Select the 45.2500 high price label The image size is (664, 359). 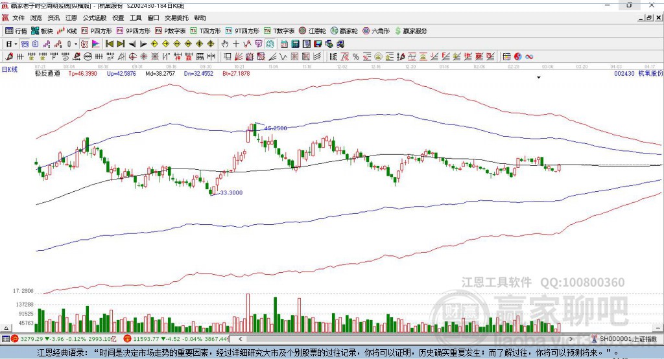[275, 128]
